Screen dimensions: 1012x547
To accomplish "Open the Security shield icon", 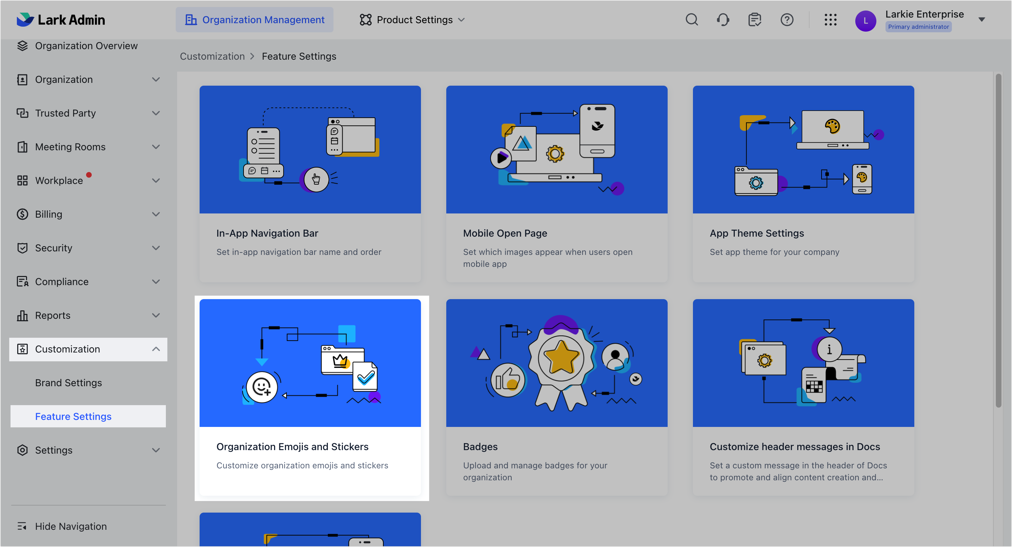I will [x=22, y=248].
